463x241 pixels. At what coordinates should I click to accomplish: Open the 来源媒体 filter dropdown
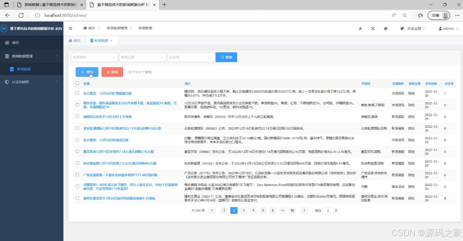(94, 57)
